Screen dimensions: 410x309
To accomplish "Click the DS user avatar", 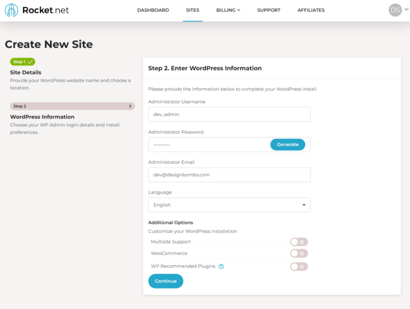I will coord(395,10).
